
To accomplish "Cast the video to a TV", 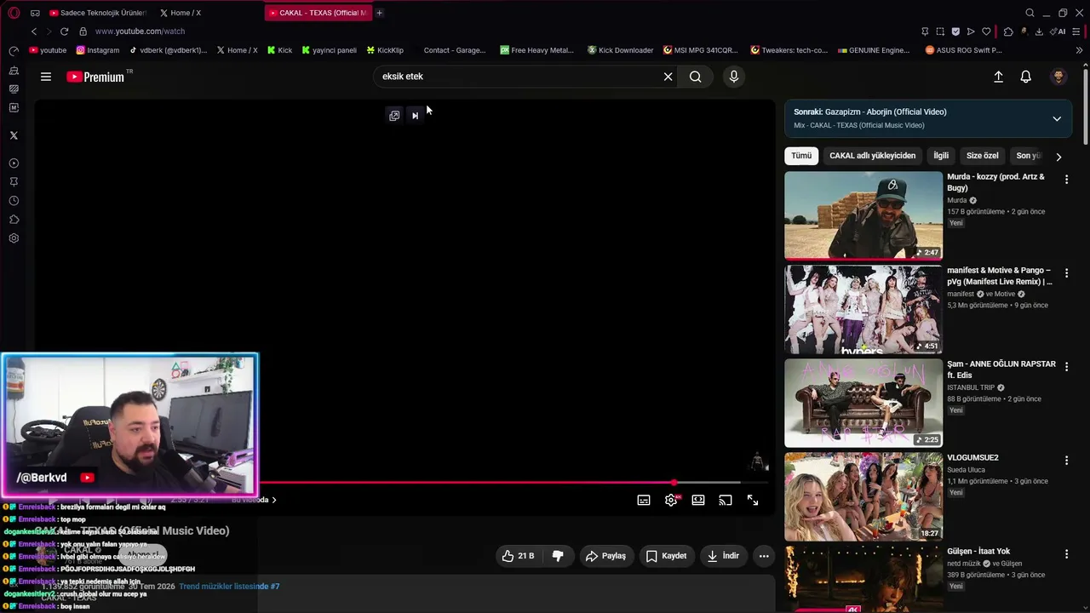I will (726, 500).
